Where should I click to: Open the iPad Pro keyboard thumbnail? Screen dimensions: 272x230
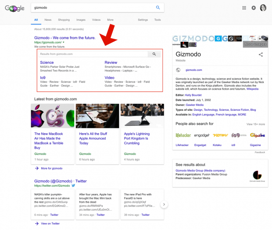coord(142,116)
